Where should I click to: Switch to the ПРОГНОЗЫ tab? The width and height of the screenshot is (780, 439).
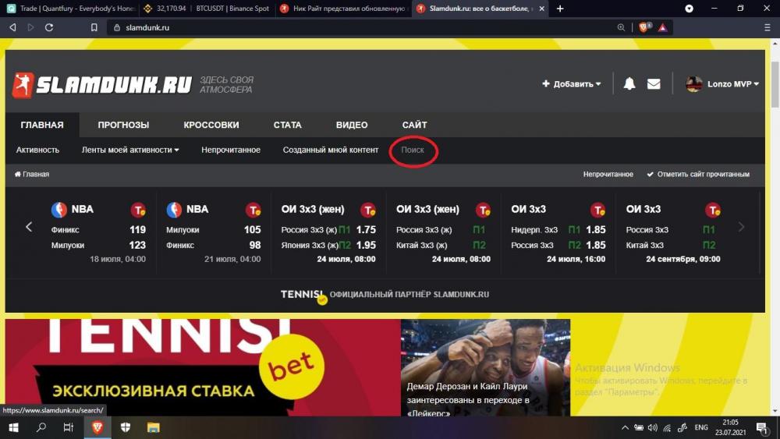click(x=123, y=125)
